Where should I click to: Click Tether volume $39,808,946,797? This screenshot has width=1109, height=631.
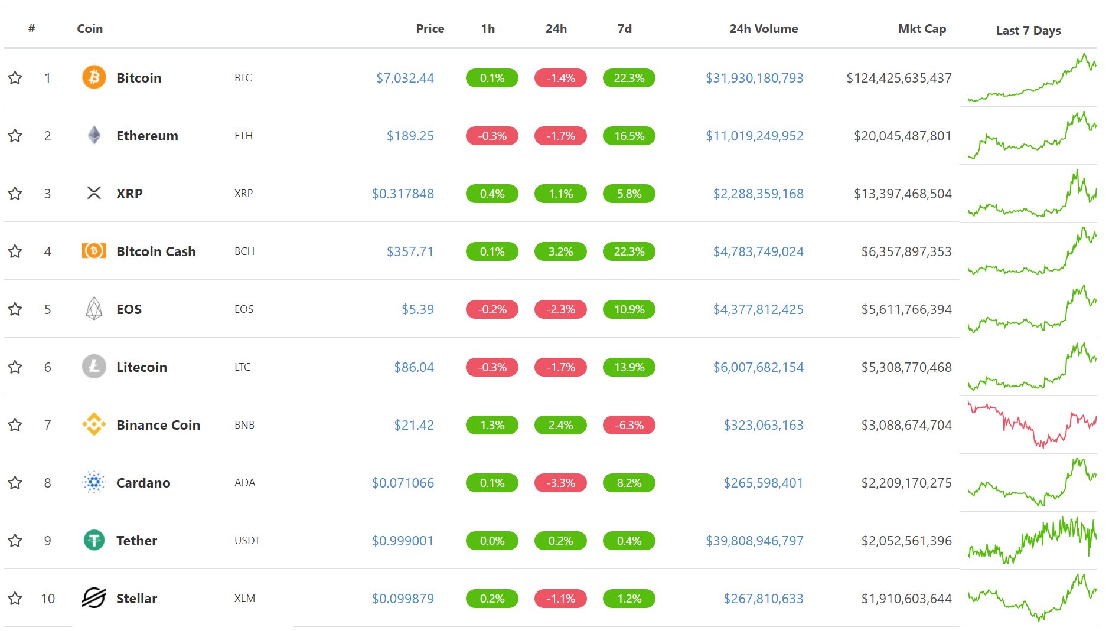coord(755,541)
